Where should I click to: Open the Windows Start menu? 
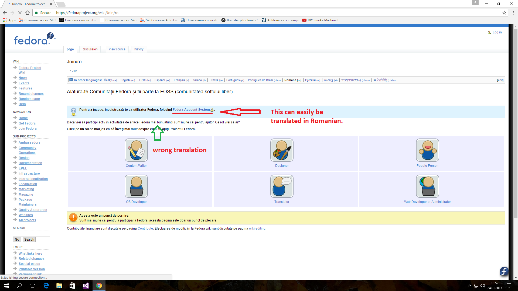(x=6, y=286)
